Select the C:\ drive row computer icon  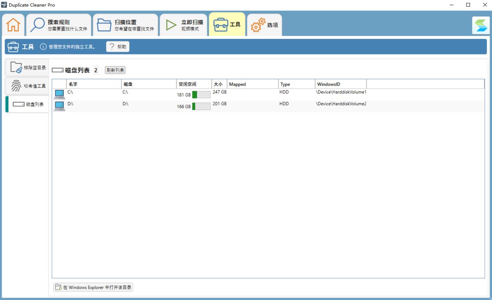[x=59, y=95]
